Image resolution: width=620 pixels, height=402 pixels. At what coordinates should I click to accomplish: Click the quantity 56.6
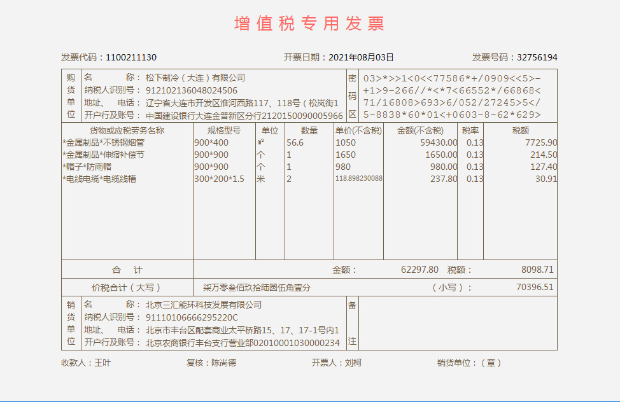[295, 142]
